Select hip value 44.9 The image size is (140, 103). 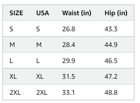click(111, 45)
